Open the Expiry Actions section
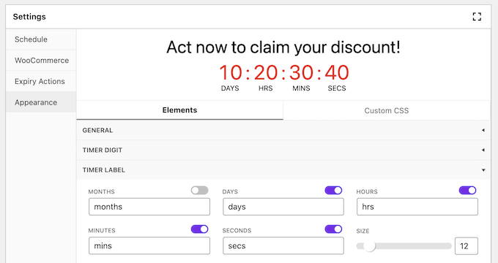Screen dimensions: 498x263 click(41, 81)
